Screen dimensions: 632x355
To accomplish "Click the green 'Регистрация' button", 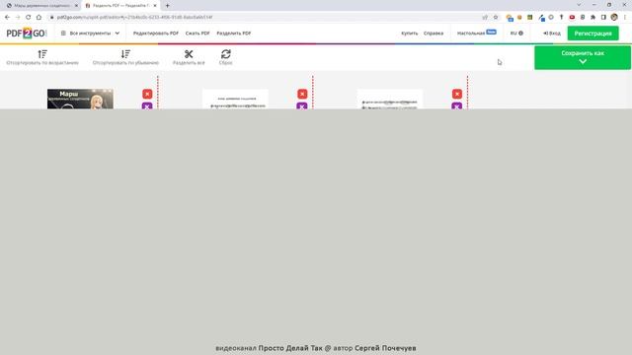I will [x=592, y=34].
